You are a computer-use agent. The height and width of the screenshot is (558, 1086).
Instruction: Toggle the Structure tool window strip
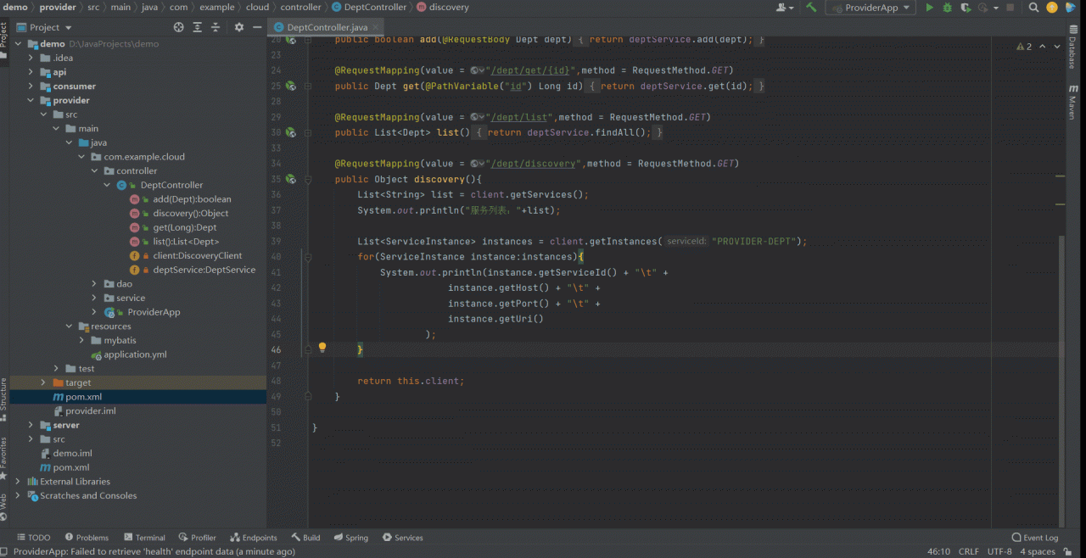[4, 395]
